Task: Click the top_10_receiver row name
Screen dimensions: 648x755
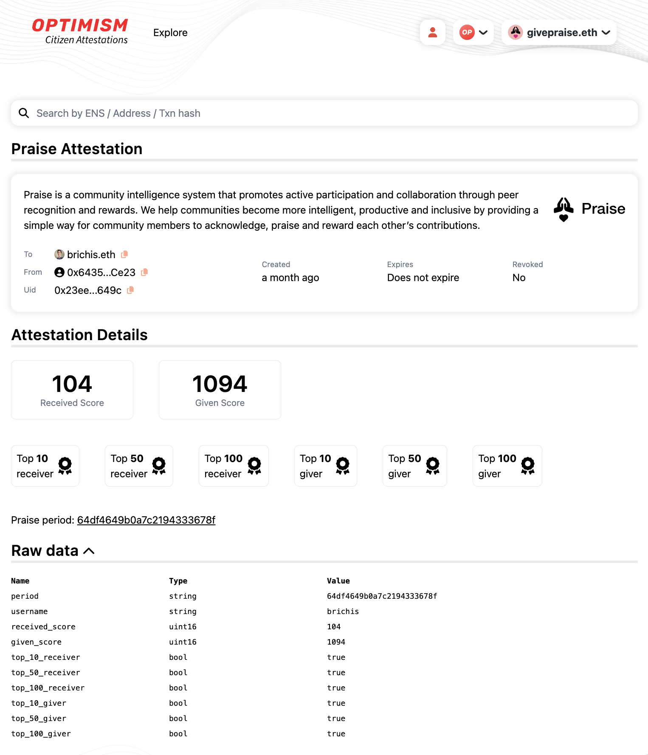Action: pyautogui.click(x=45, y=657)
